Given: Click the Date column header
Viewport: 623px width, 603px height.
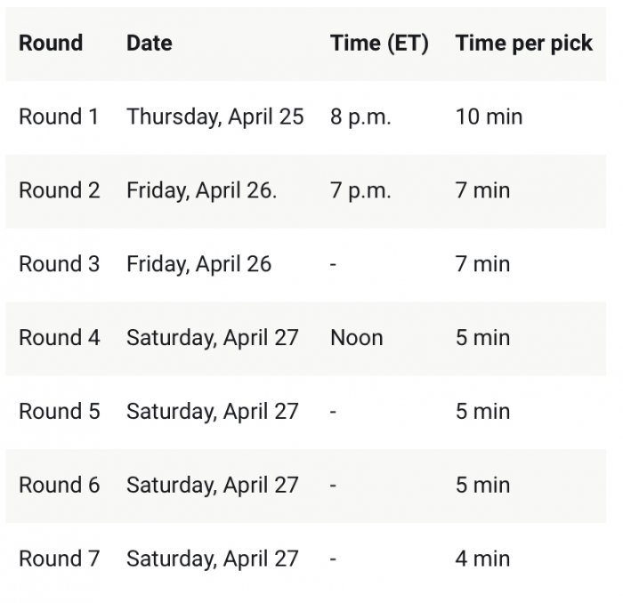Looking at the screenshot, I should pos(150,43).
